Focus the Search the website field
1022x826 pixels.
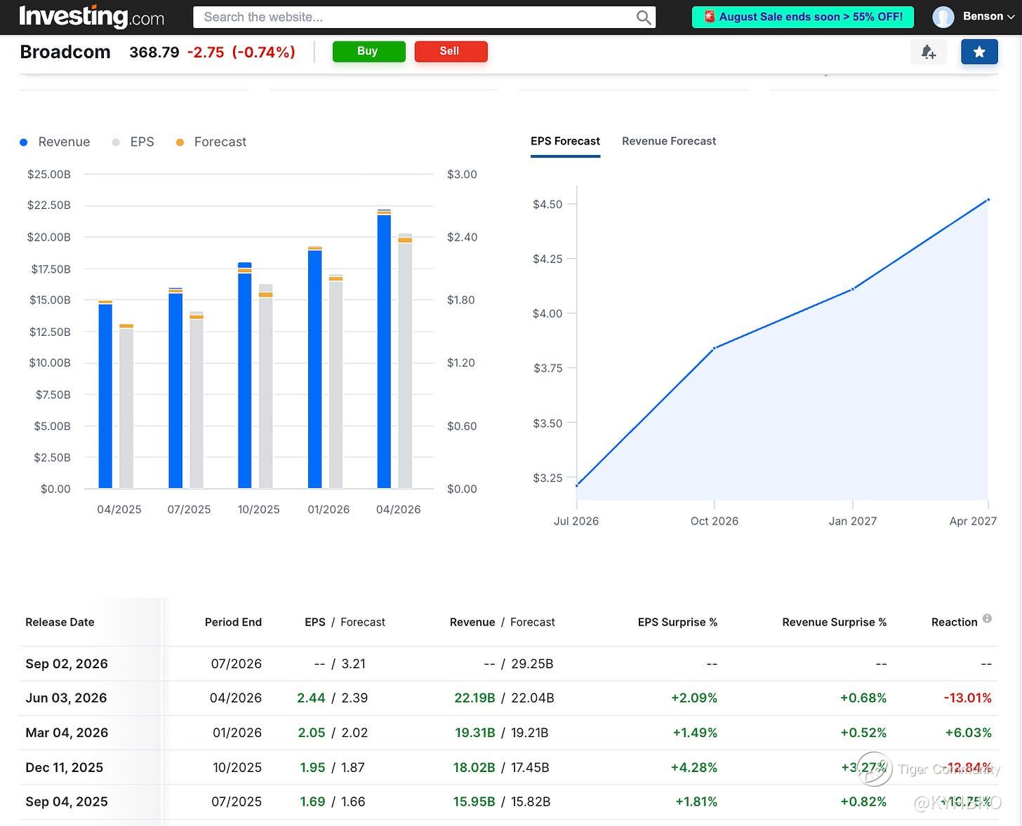point(424,18)
